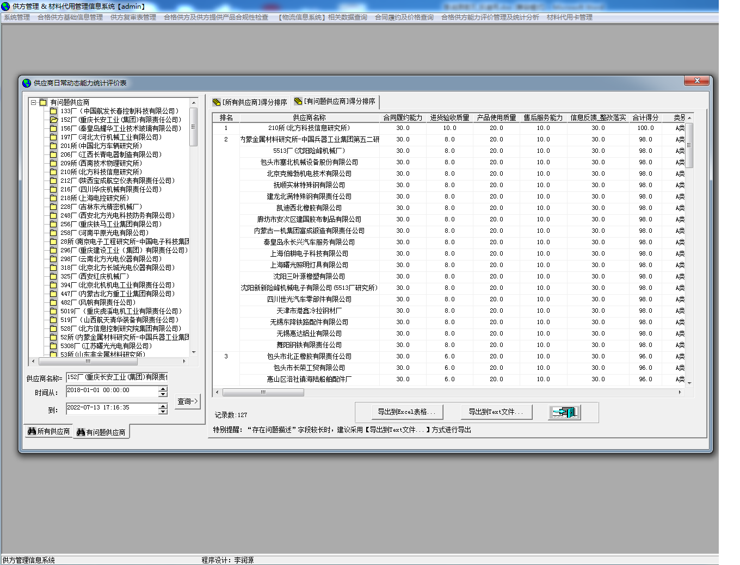Click the folder icon beside 482厂
This screenshot has width=740, height=565.
[x=53, y=302]
